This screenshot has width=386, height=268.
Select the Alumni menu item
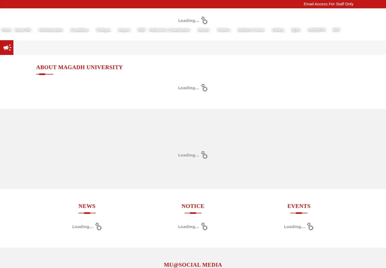click(203, 30)
